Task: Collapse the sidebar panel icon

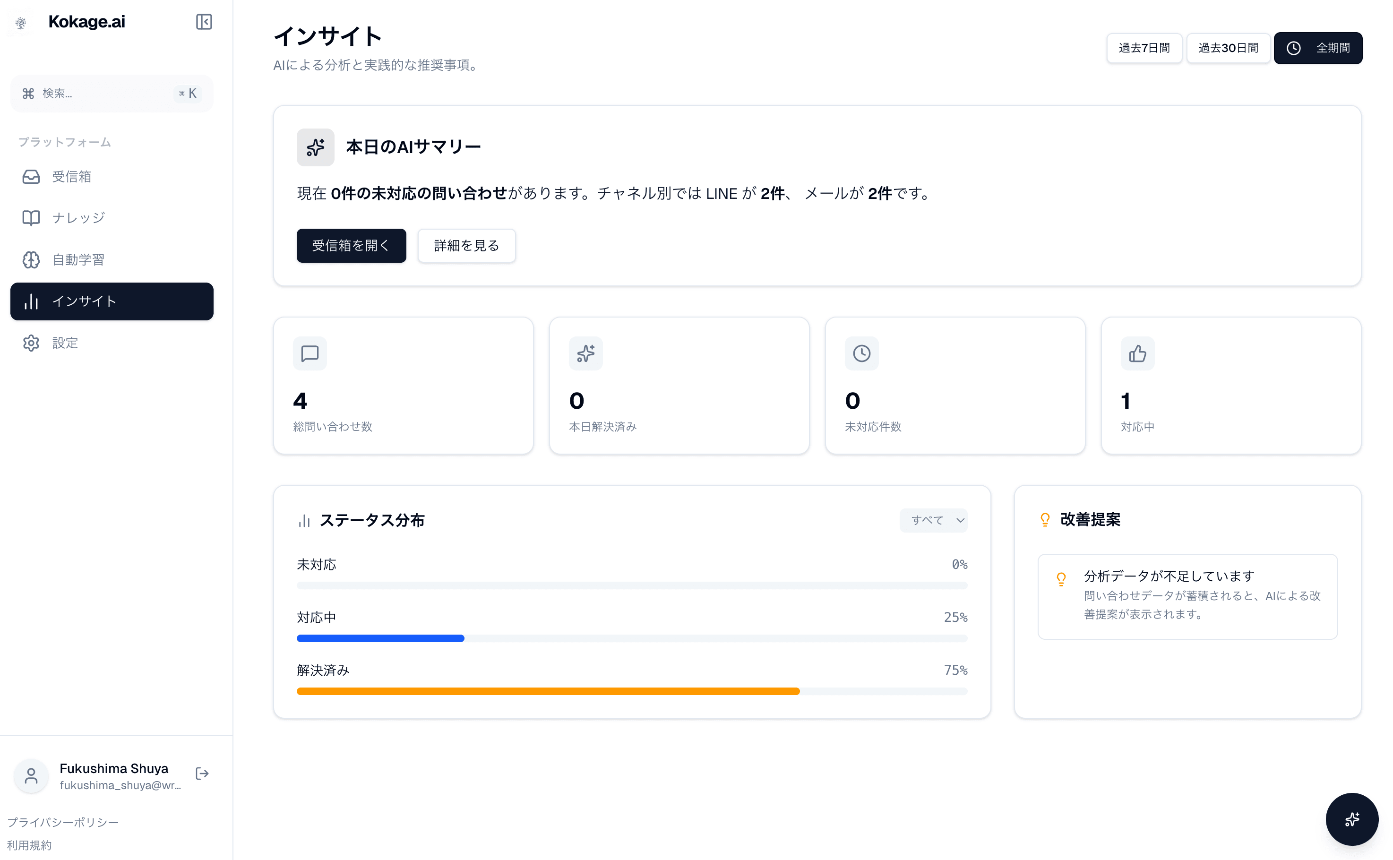Action: coord(204,22)
